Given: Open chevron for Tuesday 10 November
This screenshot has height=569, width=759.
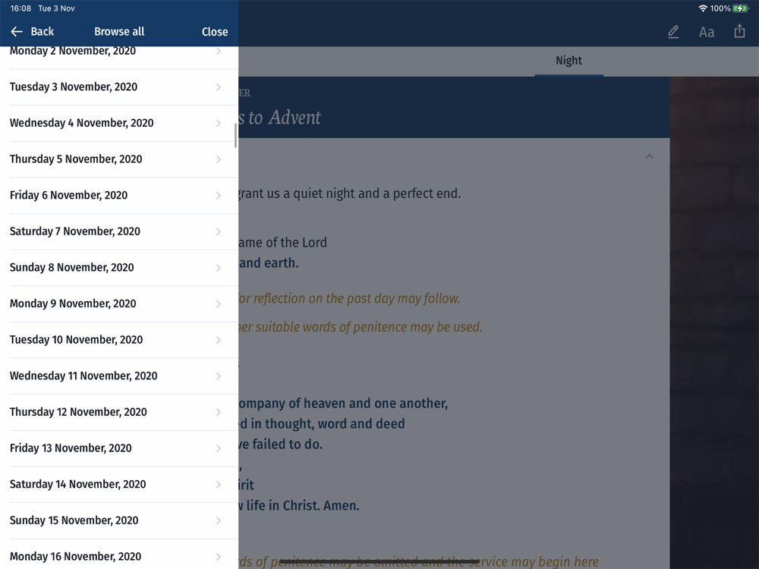Looking at the screenshot, I should tap(219, 340).
